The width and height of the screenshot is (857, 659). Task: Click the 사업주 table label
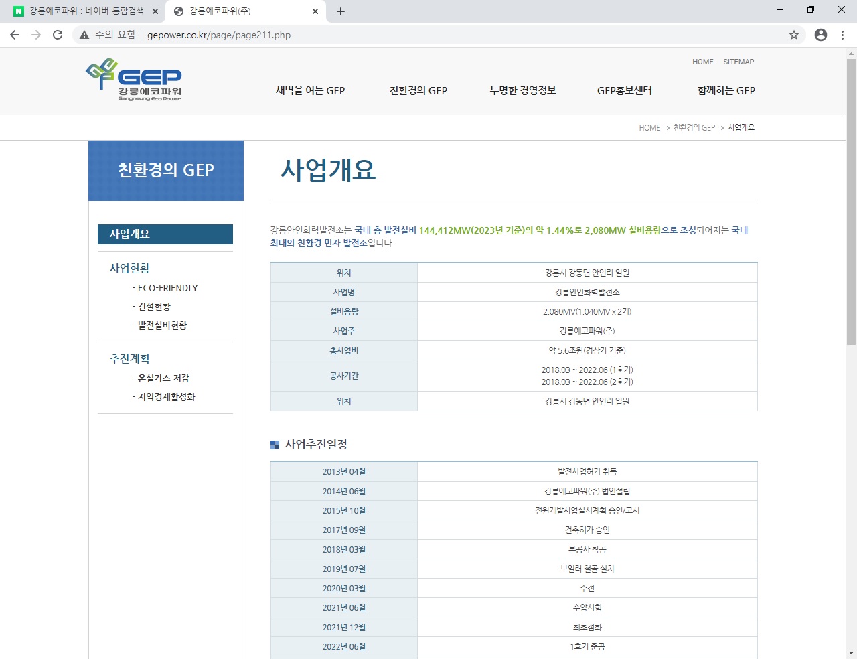pyautogui.click(x=344, y=331)
